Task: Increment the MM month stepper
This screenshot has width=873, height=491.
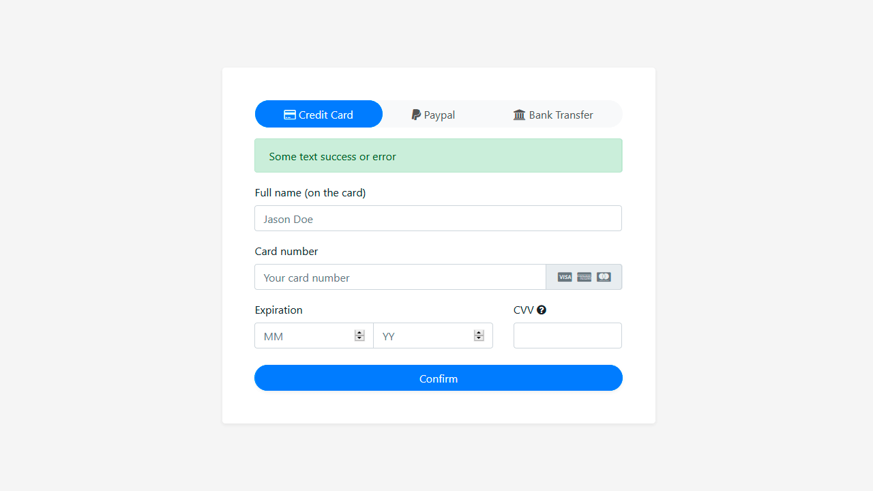Action: click(359, 332)
